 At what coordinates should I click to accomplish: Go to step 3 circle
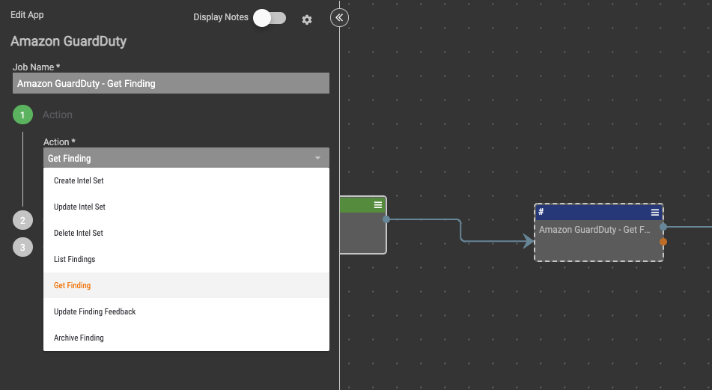coord(22,248)
